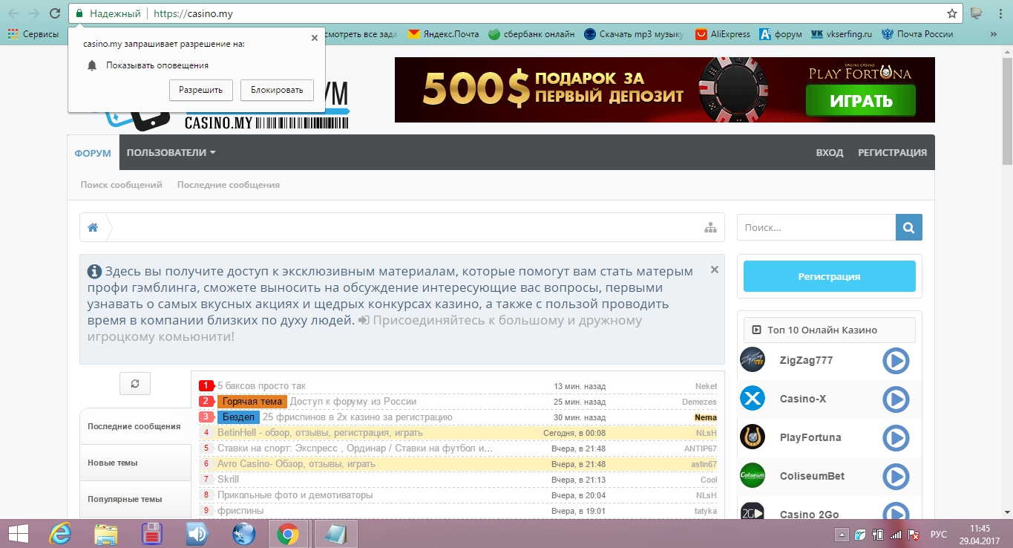Switch the РУС input language
The height and width of the screenshot is (548, 1013).
(x=939, y=534)
